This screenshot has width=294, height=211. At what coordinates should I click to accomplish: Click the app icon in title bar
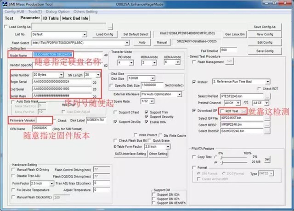pyautogui.click(x=5, y=4)
